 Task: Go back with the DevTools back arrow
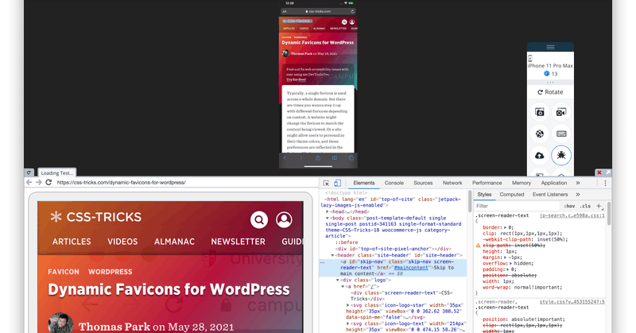coord(29,183)
